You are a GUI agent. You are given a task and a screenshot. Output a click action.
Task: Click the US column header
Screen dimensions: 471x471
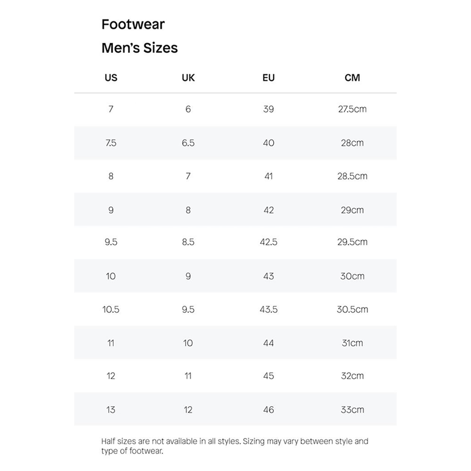pyautogui.click(x=111, y=78)
